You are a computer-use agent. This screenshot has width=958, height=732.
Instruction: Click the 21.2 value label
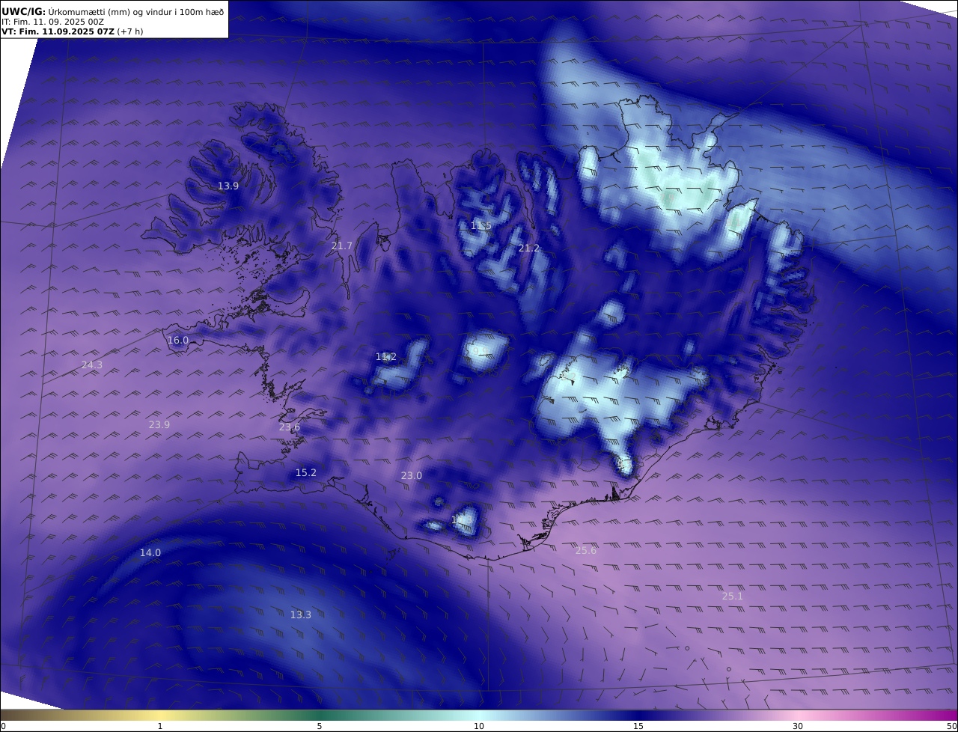click(x=528, y=248)
